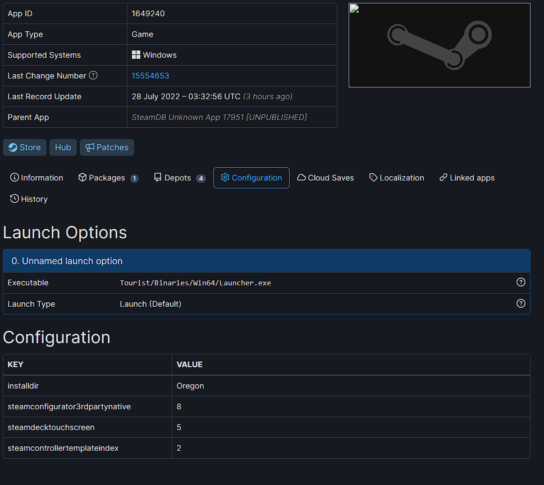Screen dimensions: 544x485
Task: Switch to the Packages tab
Action: tap(108, 178)
